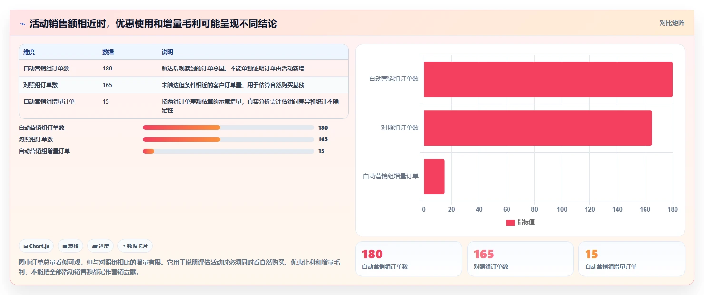Click the table value 165

(107, 85)
